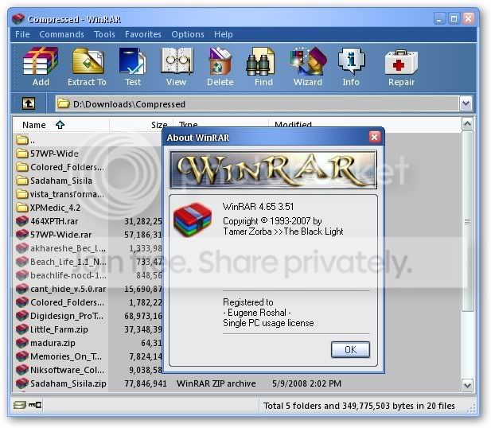The height and width of the screenshot is (428, 491).
Task: Open the Options menu
Action: [188, 34]
